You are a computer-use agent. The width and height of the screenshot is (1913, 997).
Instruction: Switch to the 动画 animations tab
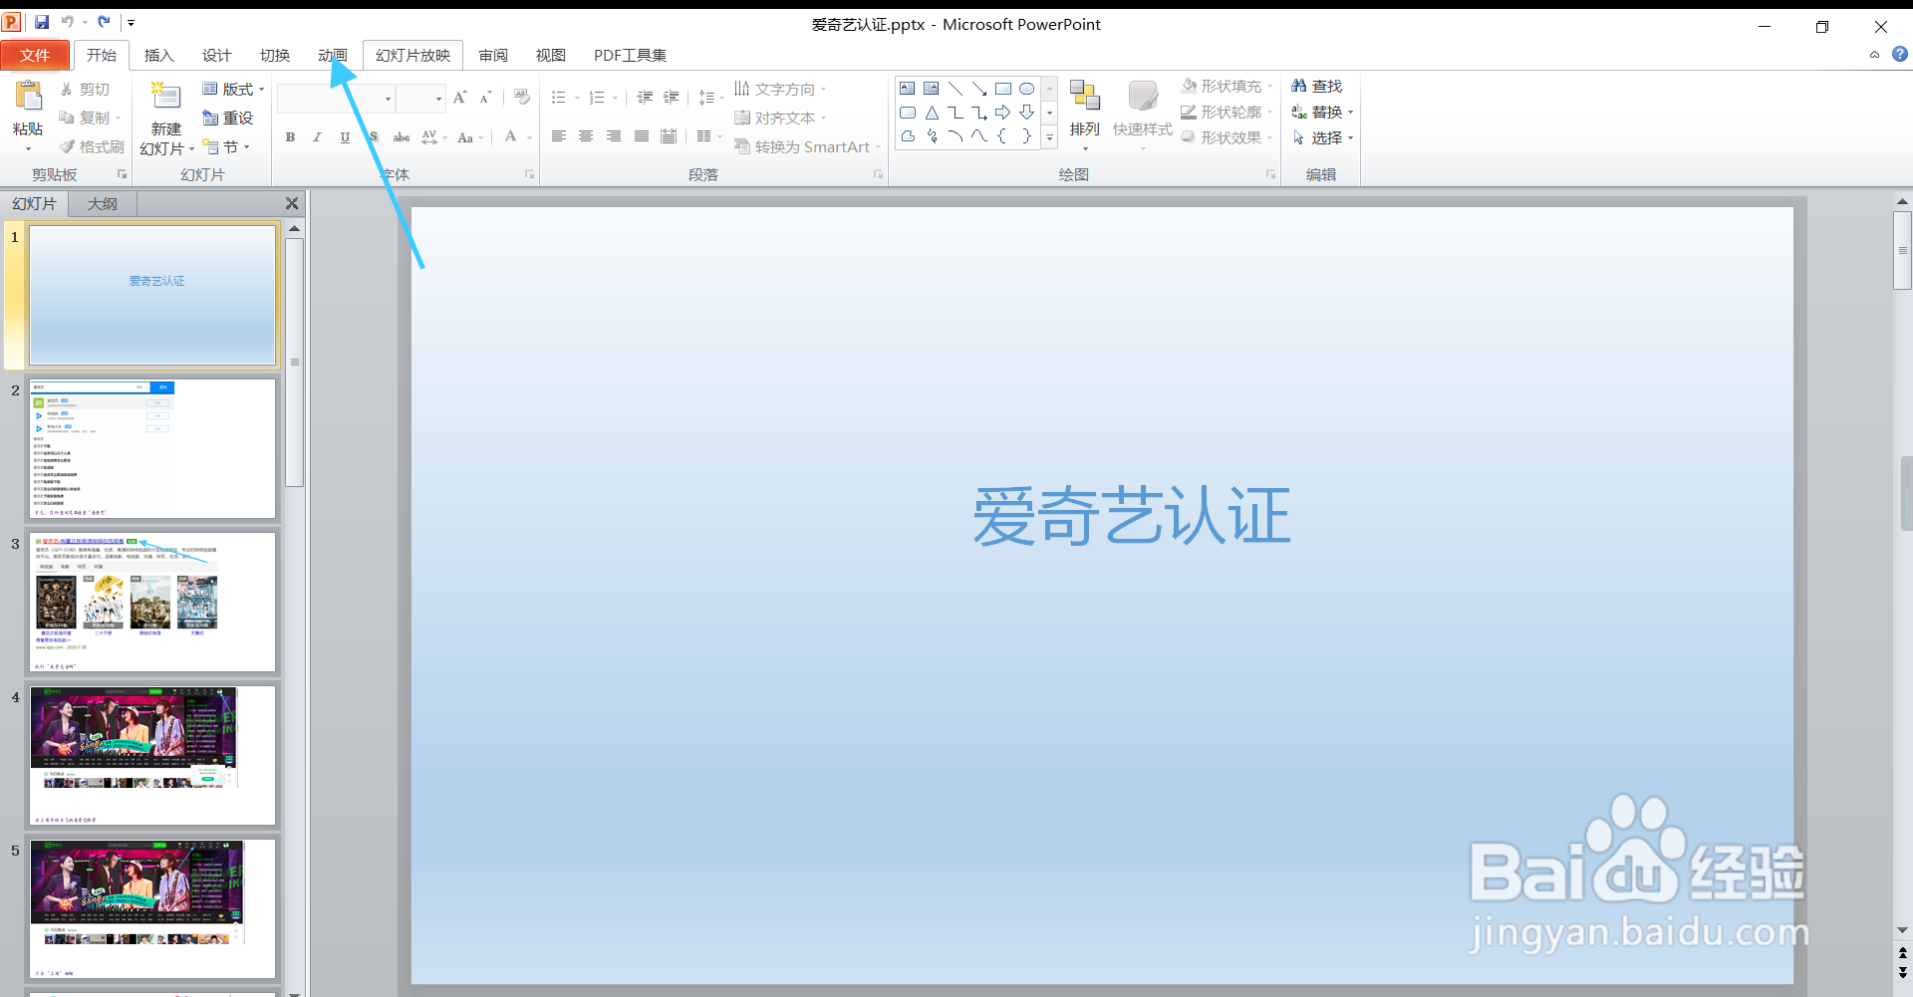332,56
